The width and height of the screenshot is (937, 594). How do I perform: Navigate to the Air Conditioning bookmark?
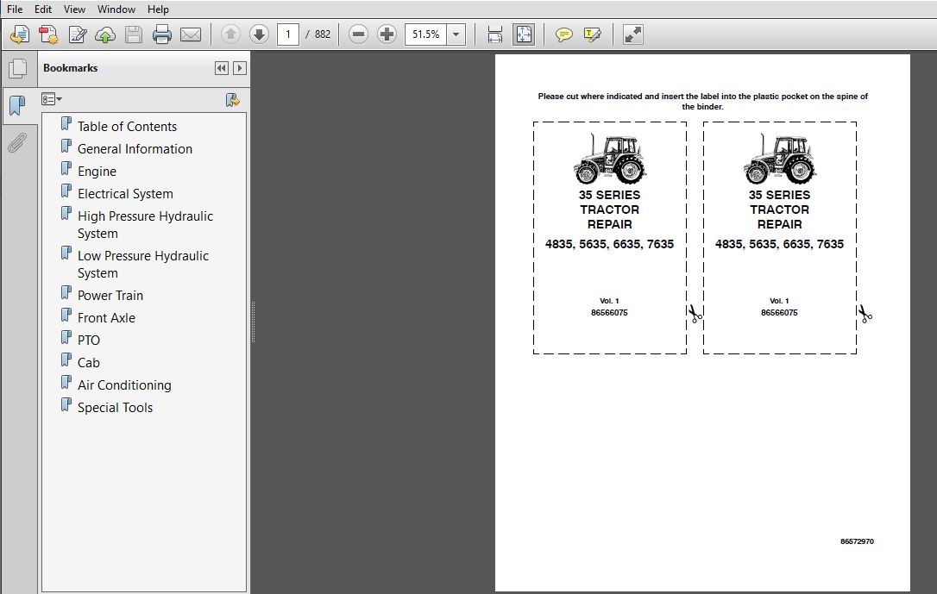(x=124, y=385)
